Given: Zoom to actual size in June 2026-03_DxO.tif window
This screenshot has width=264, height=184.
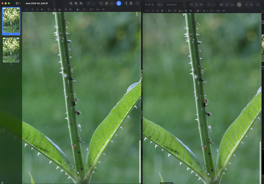Looking at the screenshot, I should (x=76, y=3).
